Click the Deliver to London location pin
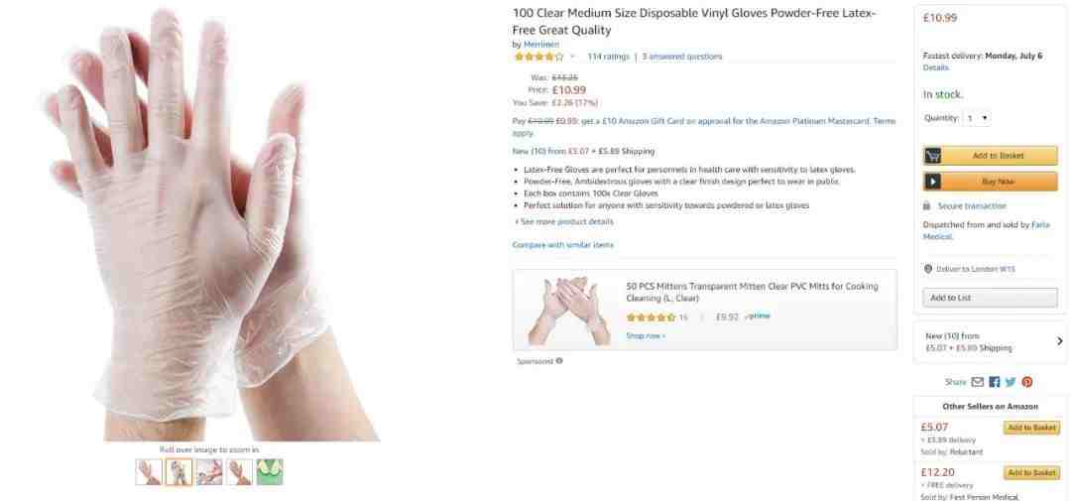This screenshot has height=501, width=1071. (927, 269)
